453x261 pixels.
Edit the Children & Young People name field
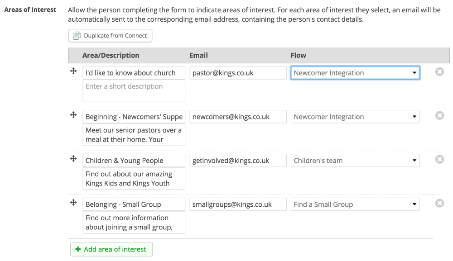(x=134, y=161)
